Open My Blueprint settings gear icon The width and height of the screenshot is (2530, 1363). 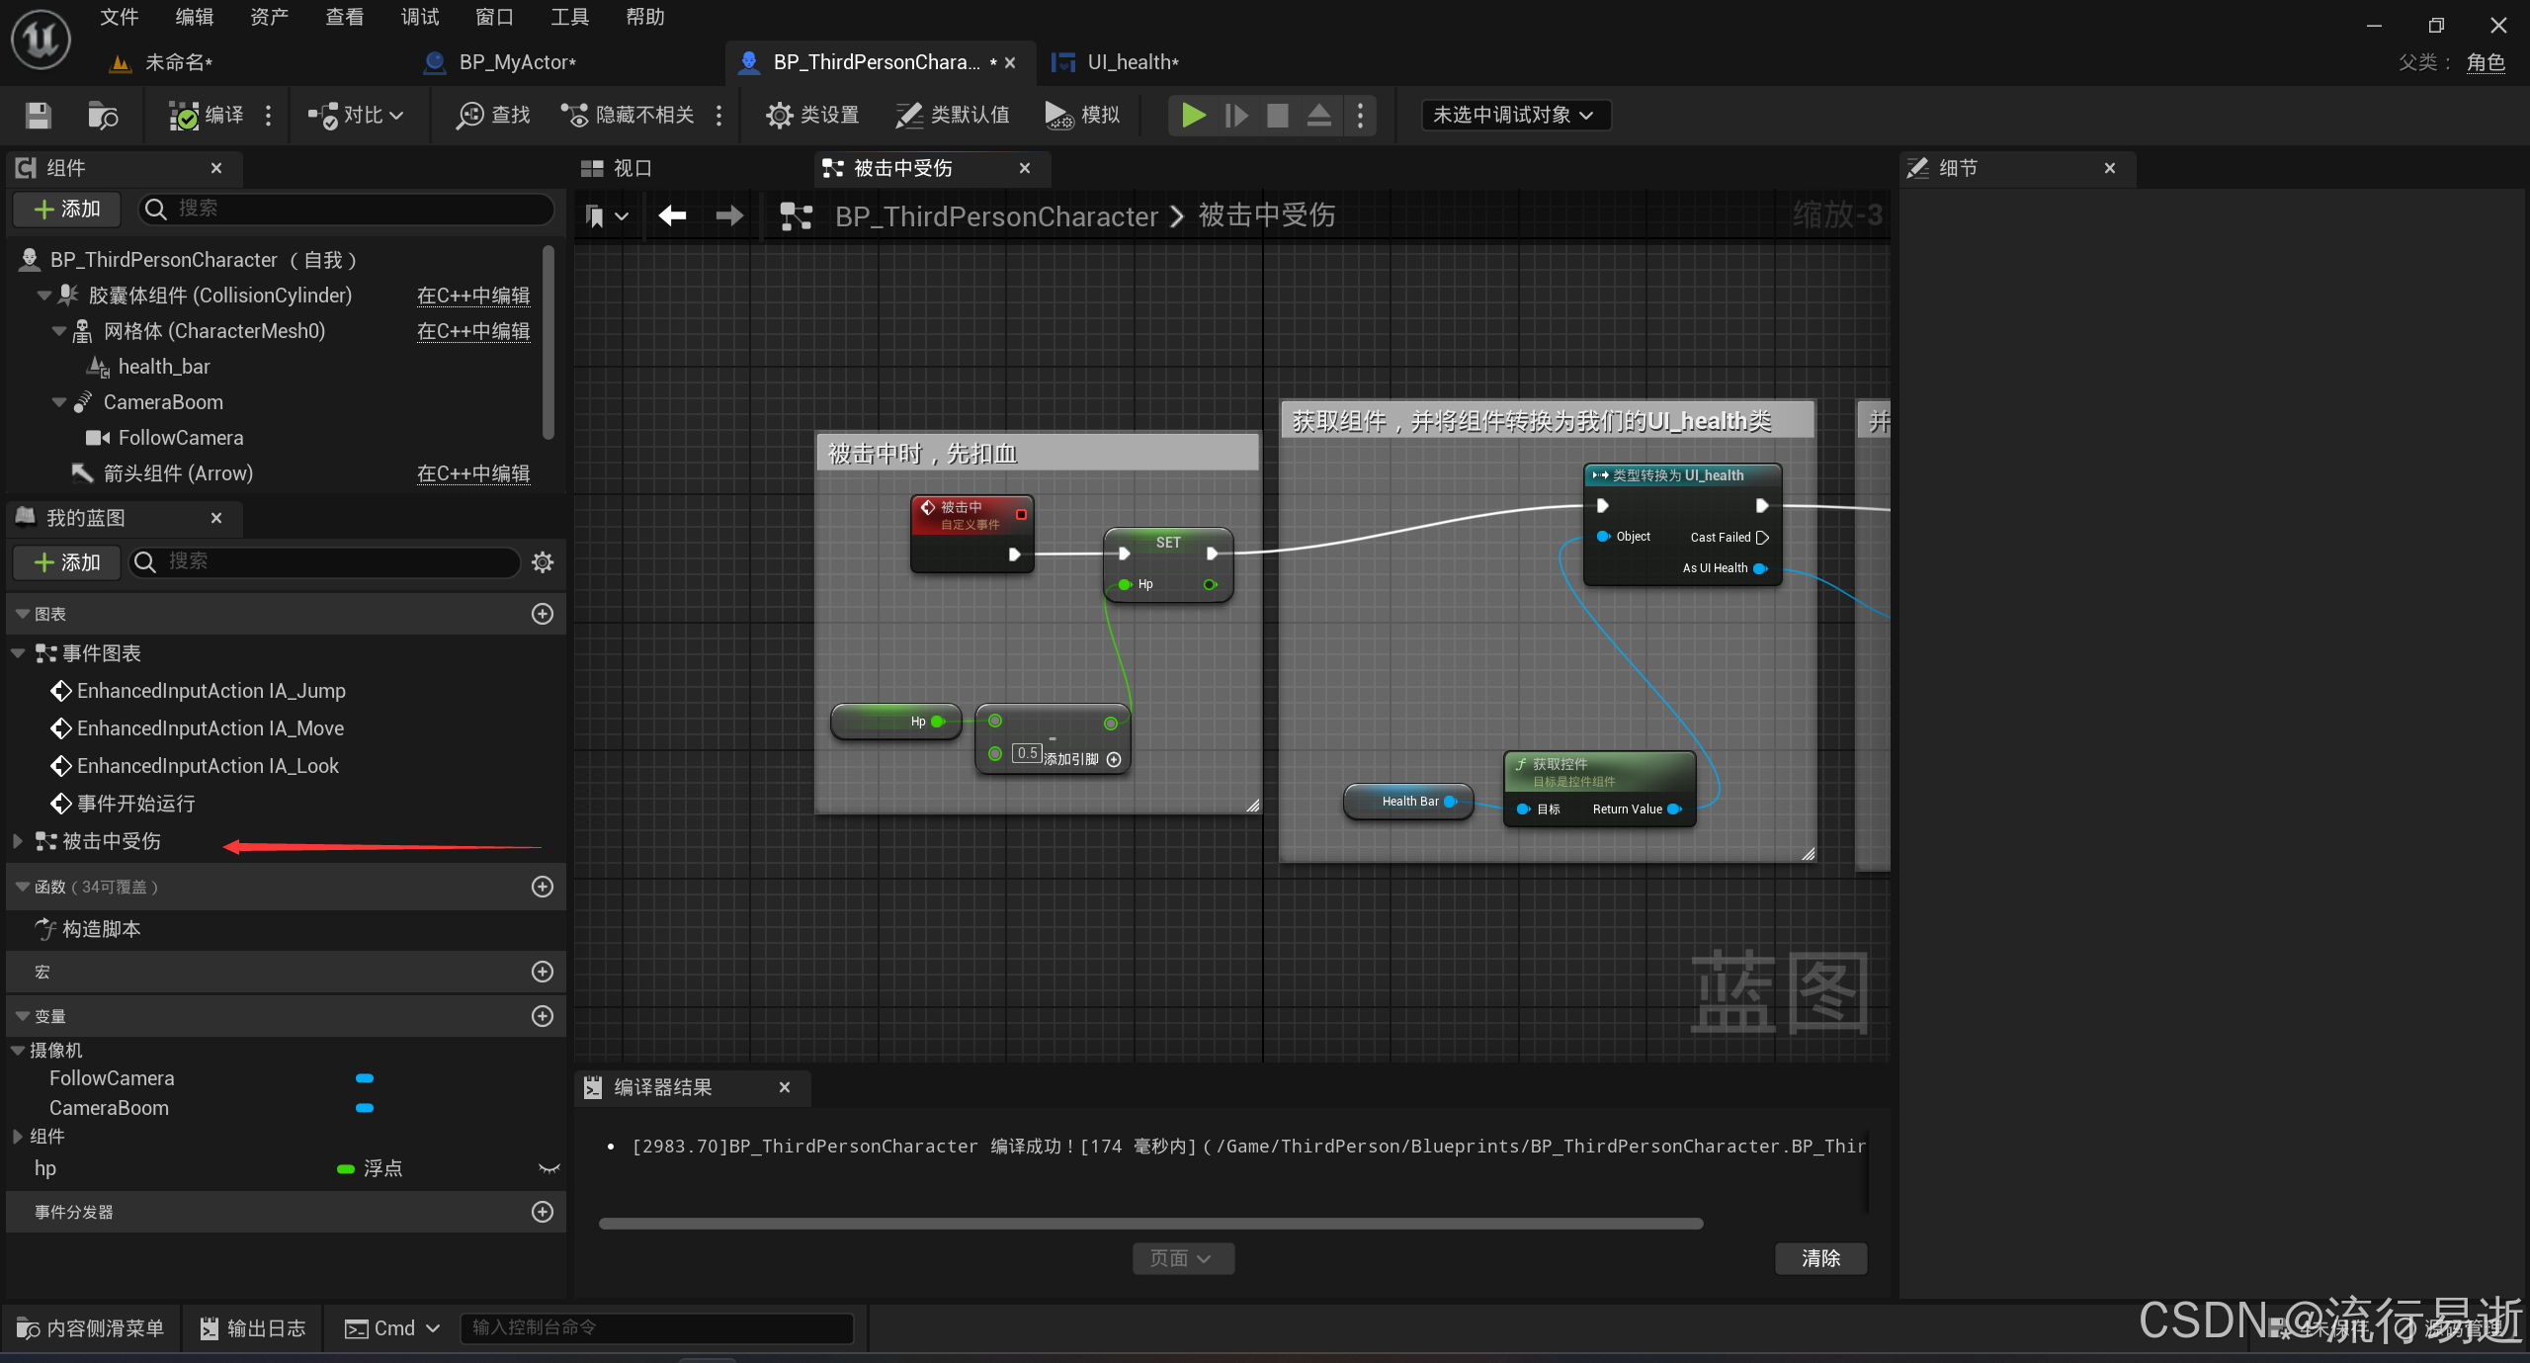543,562
